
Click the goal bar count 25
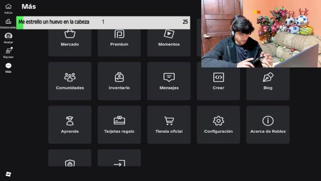(x=185, y=22)
